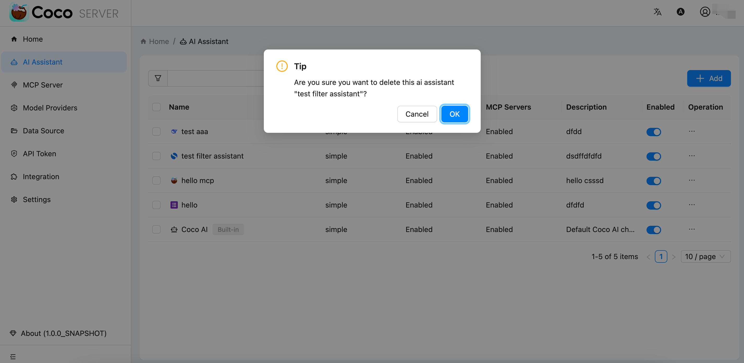The image size is (744, 363).
Task: Click the Built-in tag on Coco AI
Action: point(228,230)
